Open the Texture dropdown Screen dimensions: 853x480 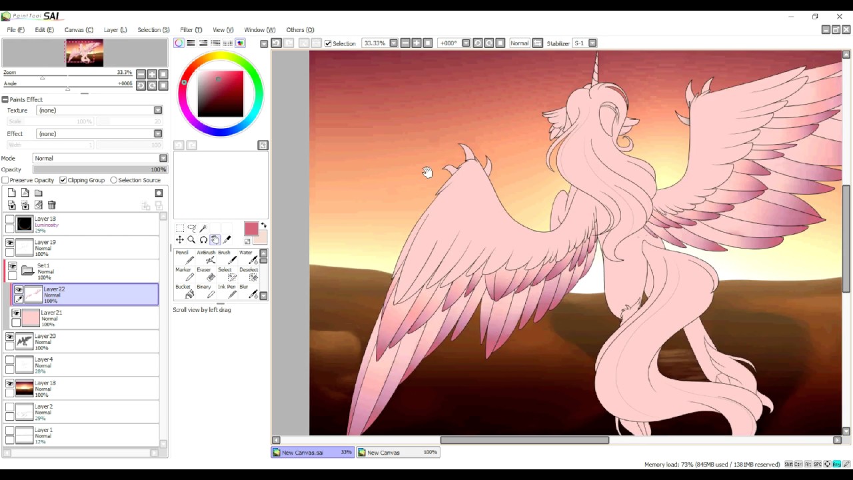pos(100,110)
